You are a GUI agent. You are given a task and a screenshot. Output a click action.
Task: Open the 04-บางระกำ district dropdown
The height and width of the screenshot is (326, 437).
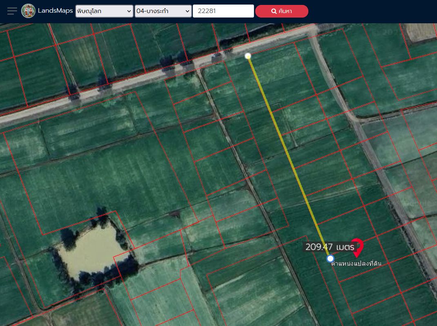(x=163, y=11)
